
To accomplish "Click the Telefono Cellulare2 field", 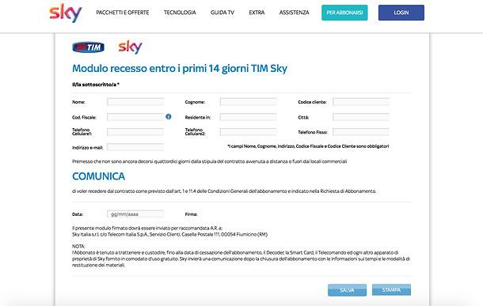I will (248, 132).
